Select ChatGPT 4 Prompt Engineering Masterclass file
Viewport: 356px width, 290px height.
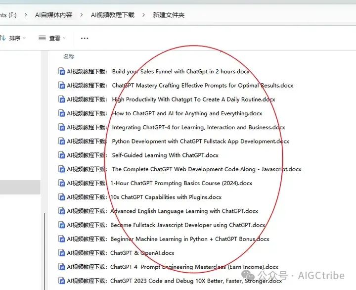point(168,267)
